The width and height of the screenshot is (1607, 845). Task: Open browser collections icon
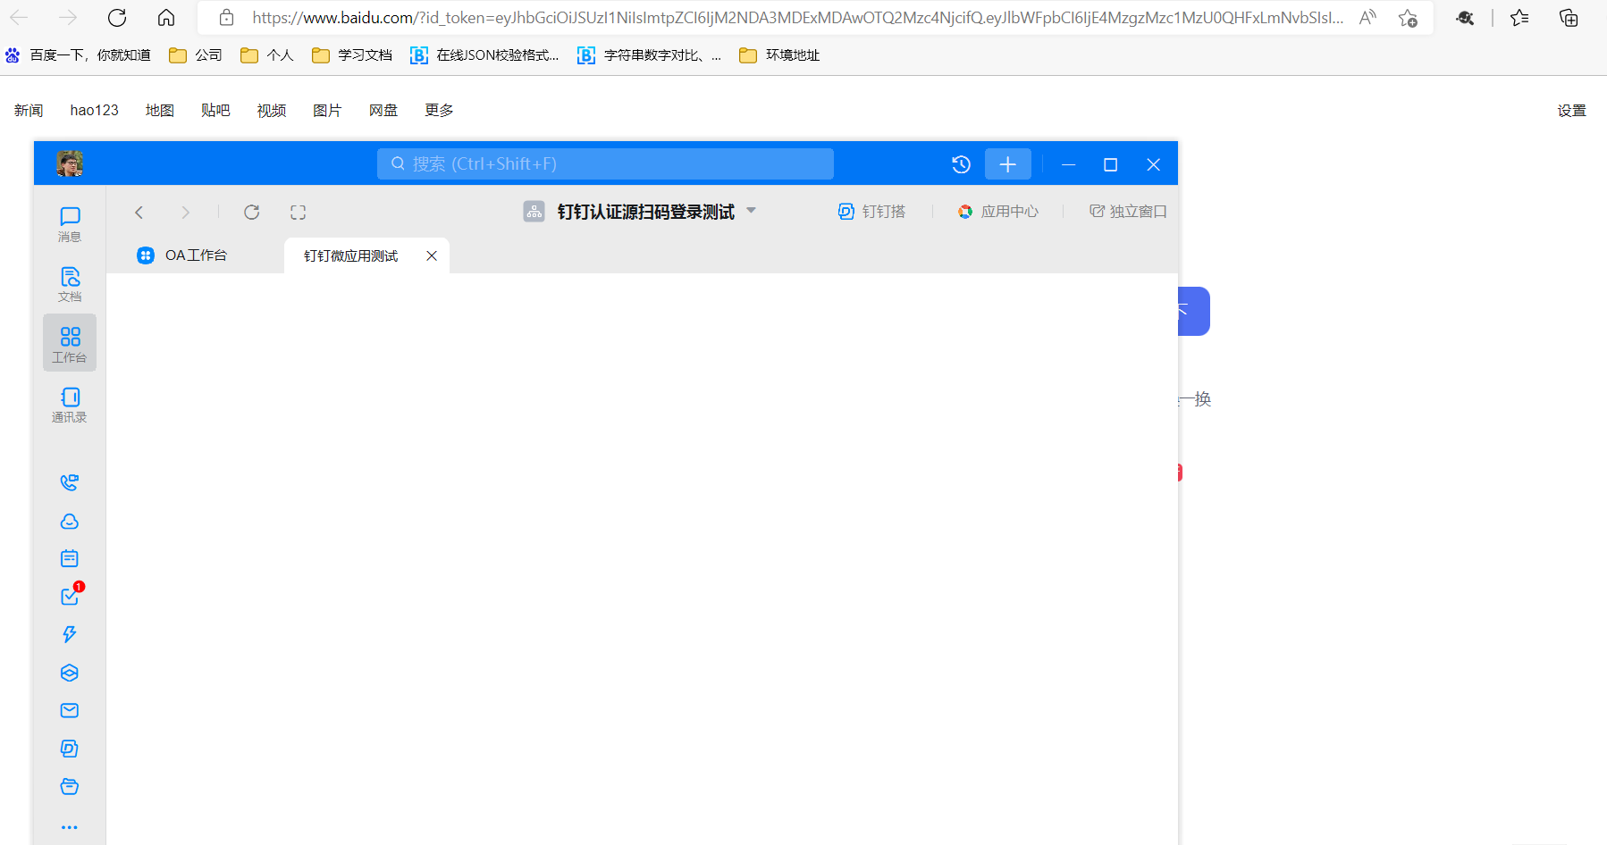click(x=1569, y=18)
